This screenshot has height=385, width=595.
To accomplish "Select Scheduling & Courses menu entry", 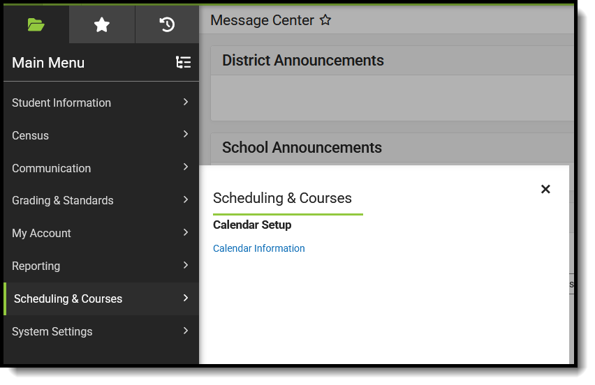I will pos(68,299).
